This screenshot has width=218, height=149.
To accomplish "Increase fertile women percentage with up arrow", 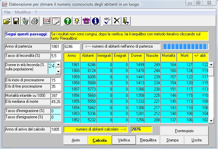I will (x=58, y=65).
